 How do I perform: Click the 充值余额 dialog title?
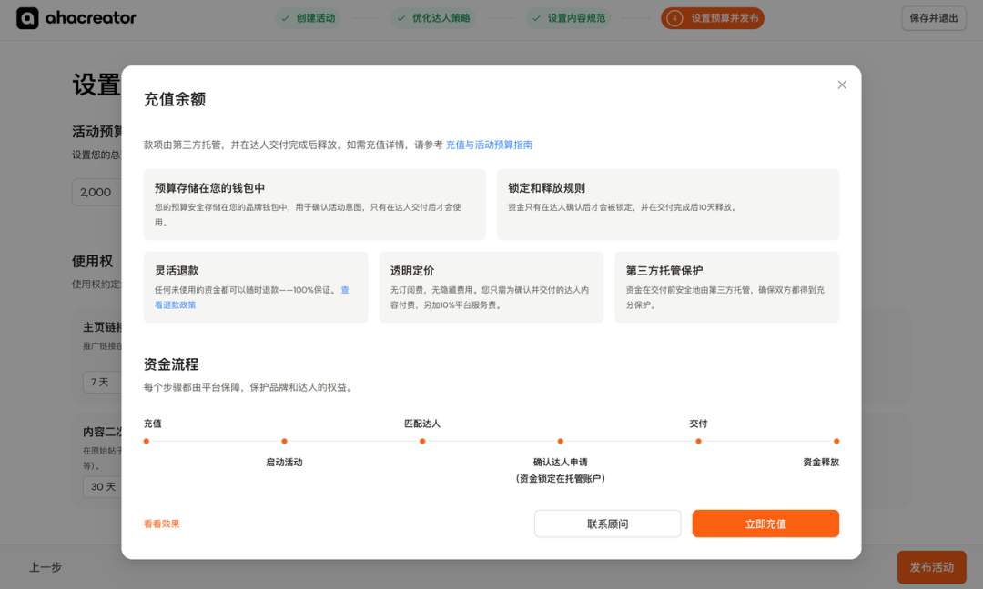click(x=175, y=99)
